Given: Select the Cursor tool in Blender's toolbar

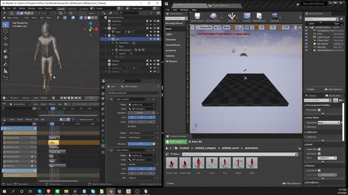Looking at the screenshot, I should point(5,31).
